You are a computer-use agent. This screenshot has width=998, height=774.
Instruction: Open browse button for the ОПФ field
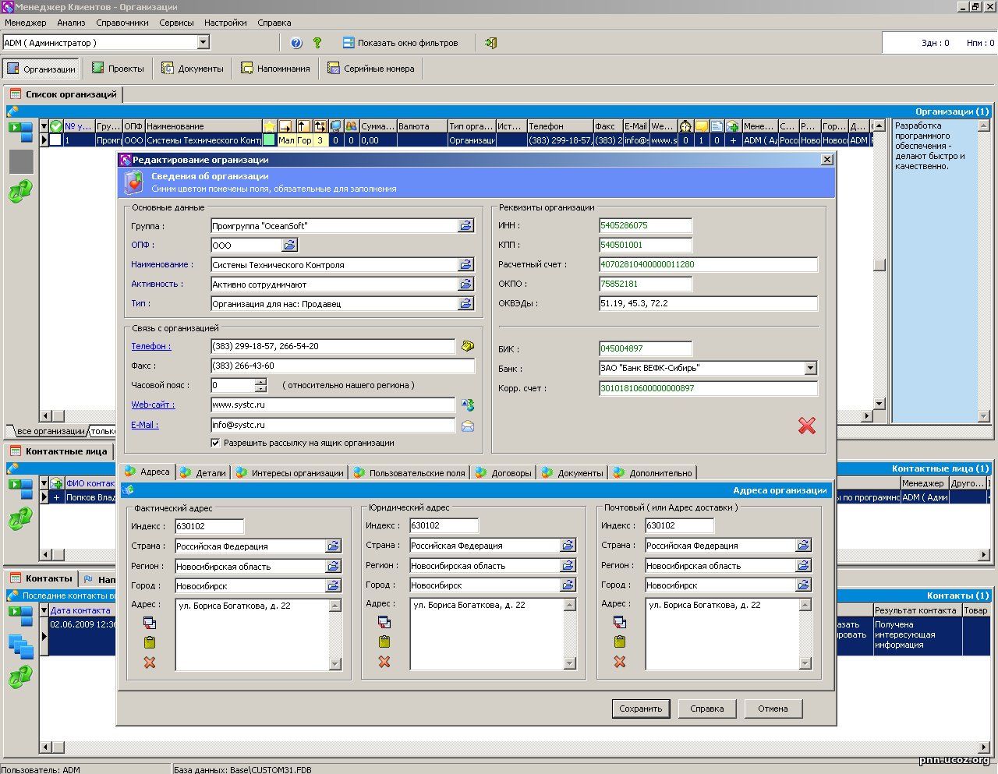289,245
